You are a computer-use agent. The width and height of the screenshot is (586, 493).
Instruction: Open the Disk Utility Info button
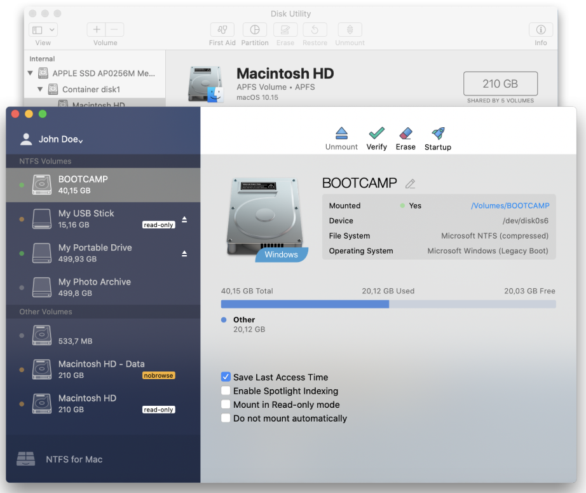pyautogui.click(x=540, y=29)
